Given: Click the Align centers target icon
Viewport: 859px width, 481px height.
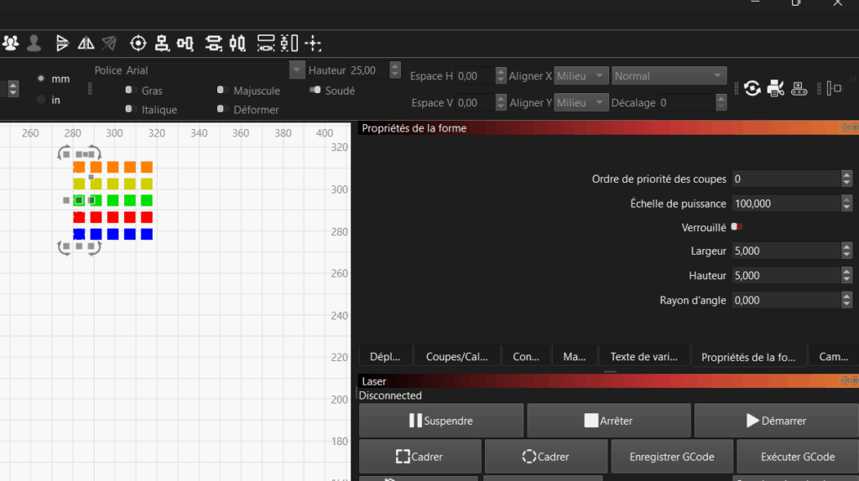Looking at the screenshot, I should [138, 43].
